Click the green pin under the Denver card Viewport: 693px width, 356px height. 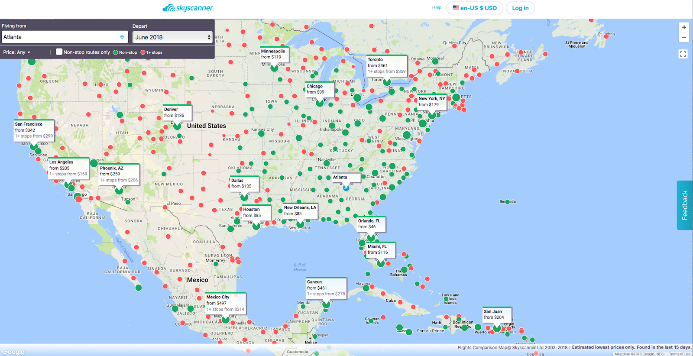point(177,126)
